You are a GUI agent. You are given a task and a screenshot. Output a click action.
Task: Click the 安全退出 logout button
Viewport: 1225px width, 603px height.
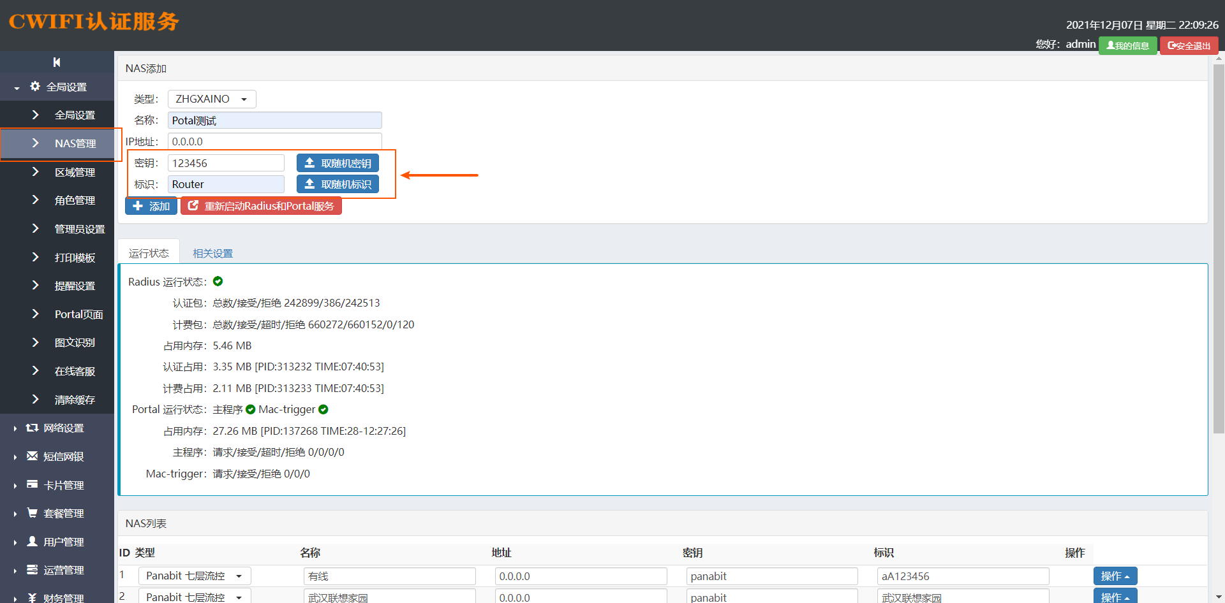1189,45
